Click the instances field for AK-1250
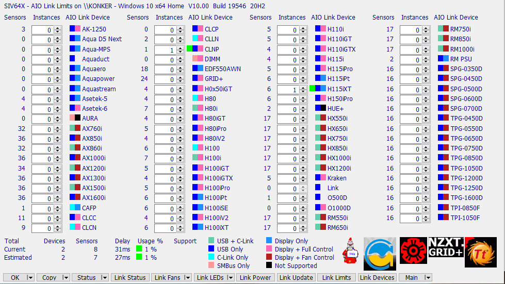The width and height of the screenshot is (505, 284). tap(42, 30)
